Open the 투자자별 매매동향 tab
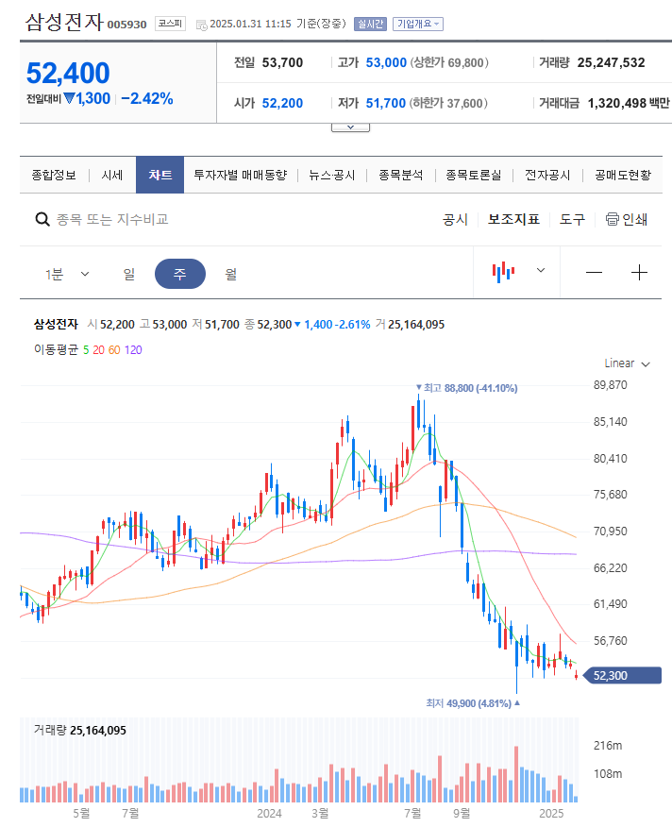Screen dimensions: 672x827 tap(241, 175)
